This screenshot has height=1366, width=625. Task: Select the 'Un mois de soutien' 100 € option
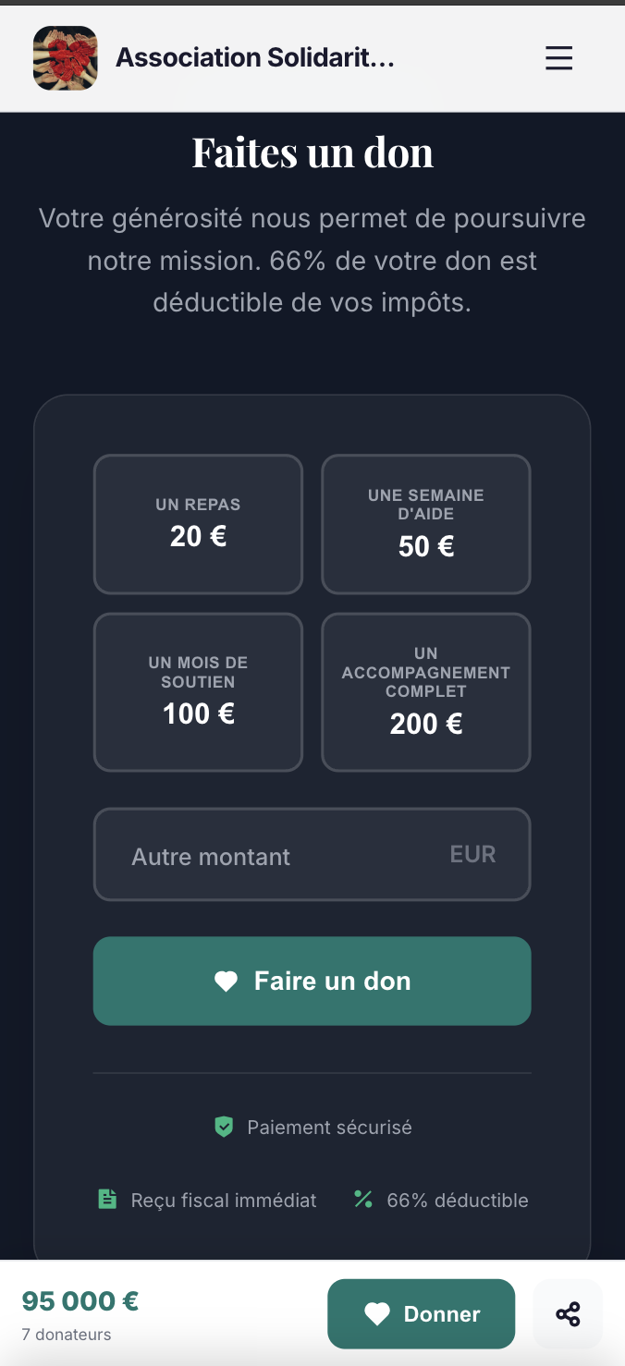click(197, 691)
